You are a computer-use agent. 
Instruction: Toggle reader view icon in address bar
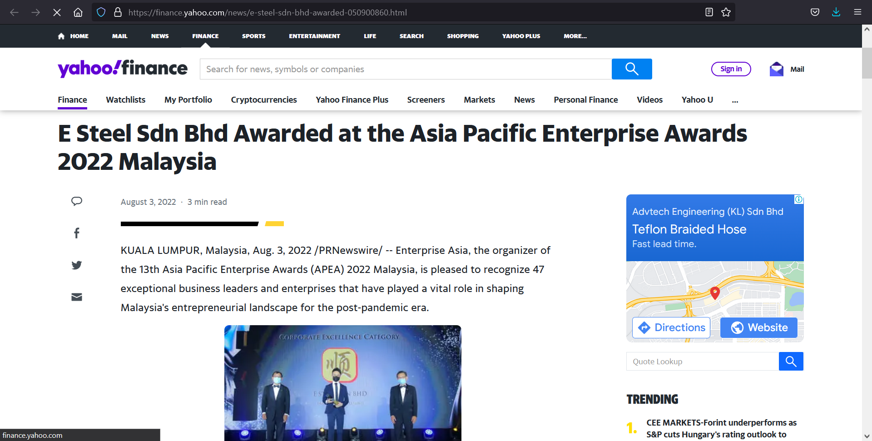(709, 12)
